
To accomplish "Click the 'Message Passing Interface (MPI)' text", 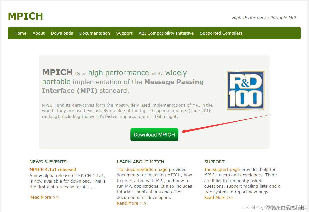I will click(123, 86).
